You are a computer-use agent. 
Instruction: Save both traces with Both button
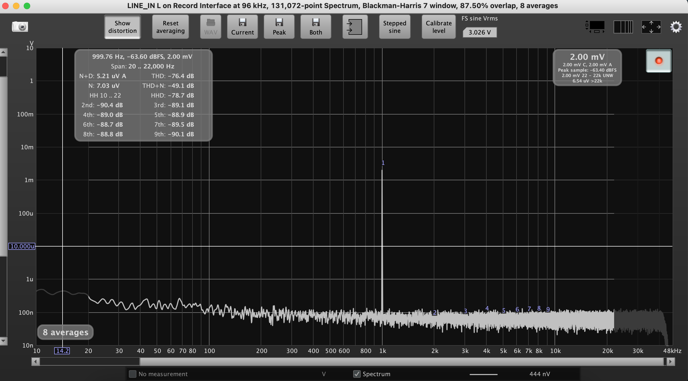coord(316,27)
